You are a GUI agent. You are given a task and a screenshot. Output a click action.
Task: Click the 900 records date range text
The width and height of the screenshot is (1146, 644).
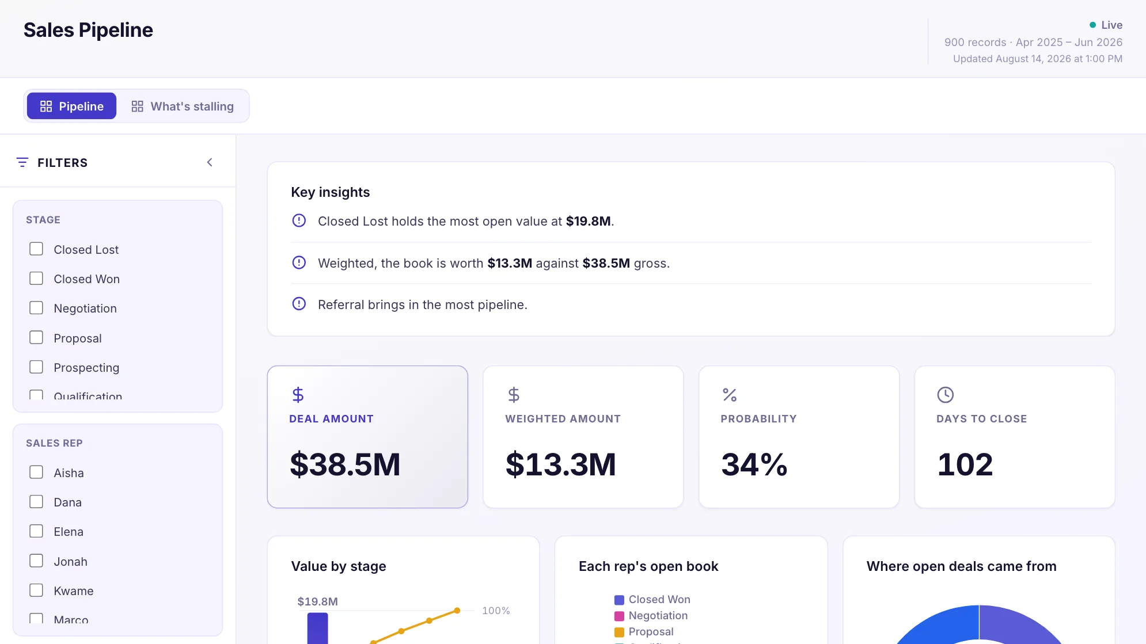click(x=1033, y=42)
